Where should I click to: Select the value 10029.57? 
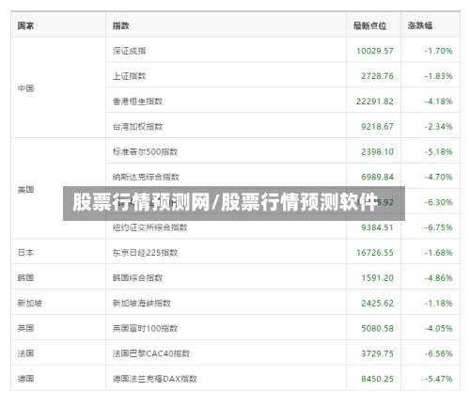tap(375, 51)
